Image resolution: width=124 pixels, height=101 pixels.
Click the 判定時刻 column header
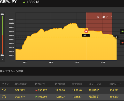tap(77, 84)
